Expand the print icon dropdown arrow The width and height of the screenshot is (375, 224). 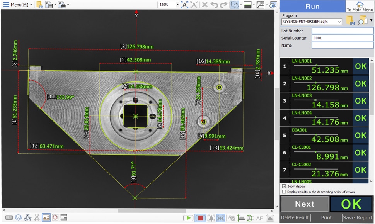[68, 5]
